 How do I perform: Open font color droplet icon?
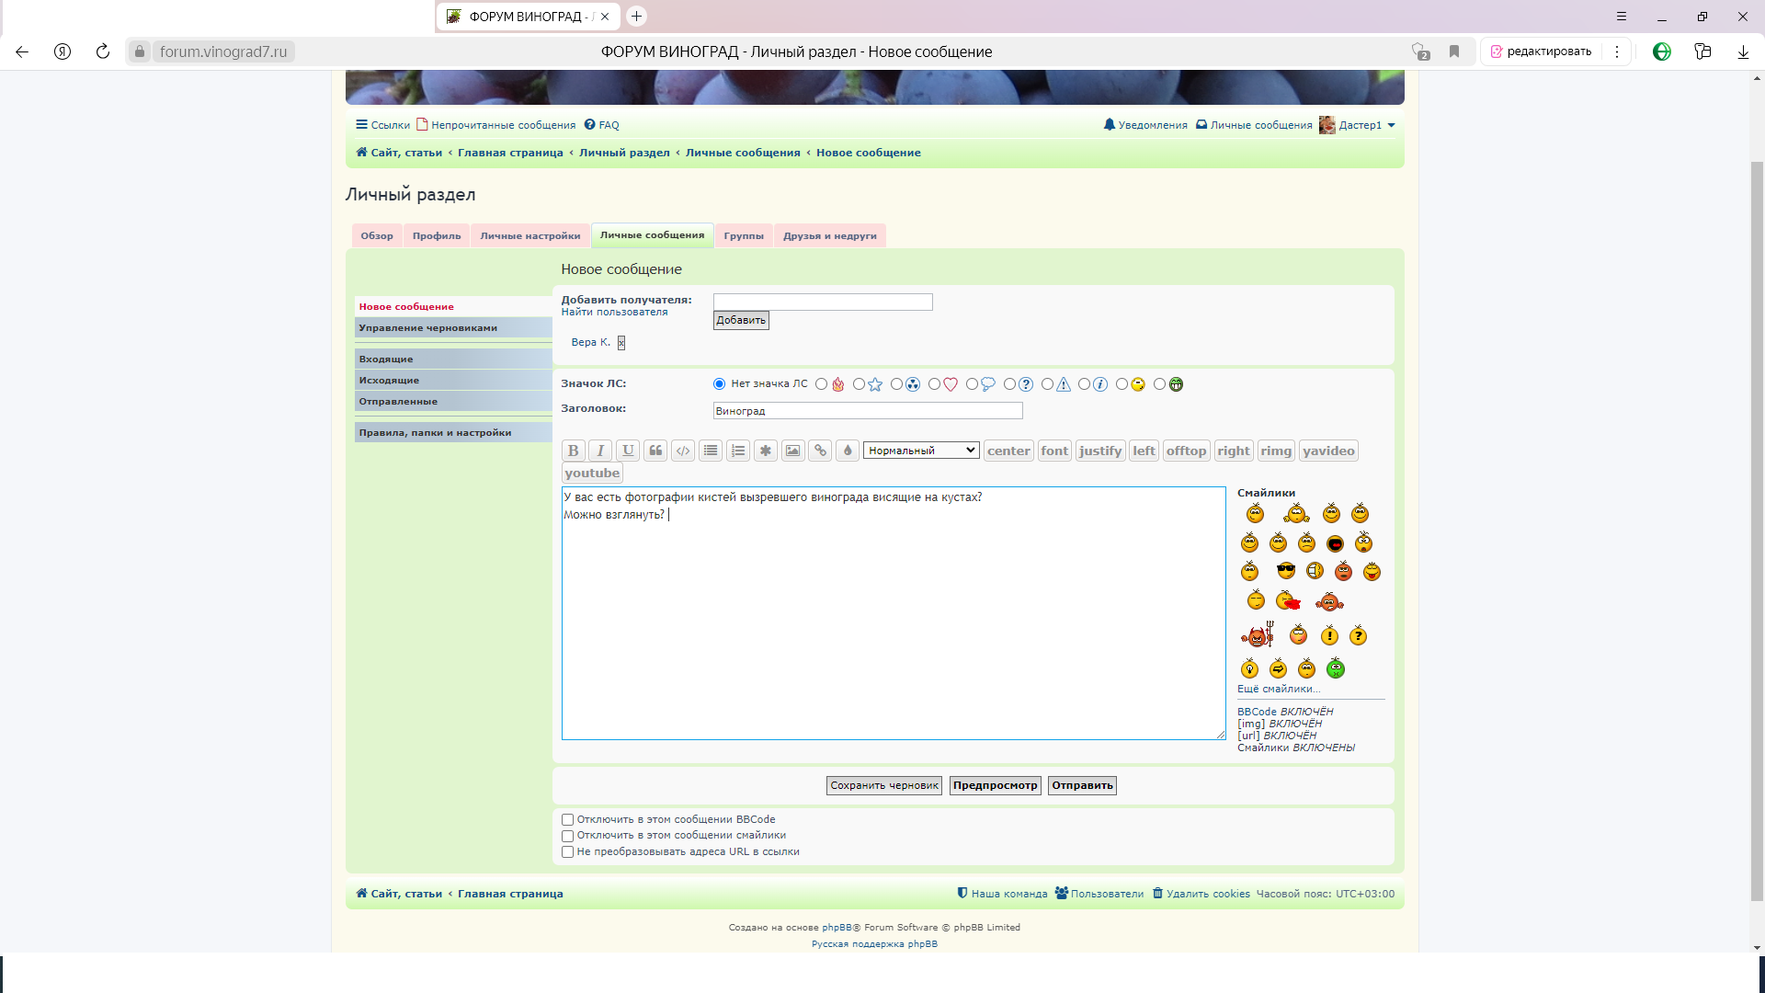(x=848, y=451)
